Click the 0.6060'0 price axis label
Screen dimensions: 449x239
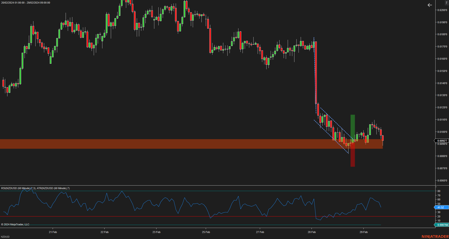click(442, 180)
